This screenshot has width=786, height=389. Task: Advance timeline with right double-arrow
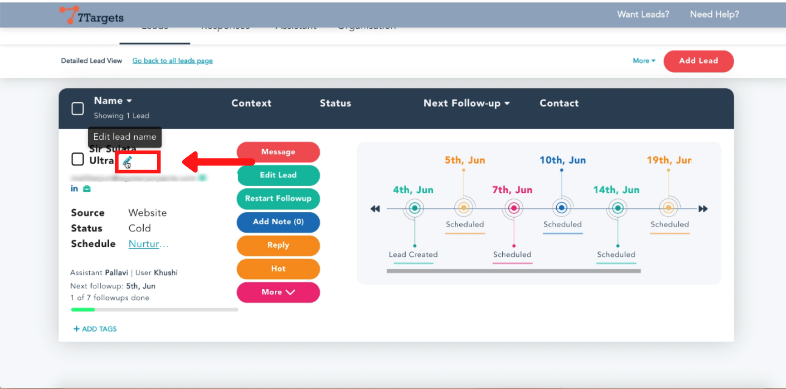(x=703, y=209)
